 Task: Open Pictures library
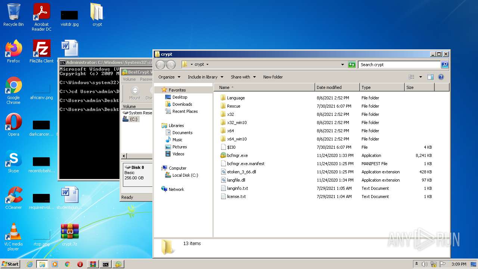(x=179, y=147)
